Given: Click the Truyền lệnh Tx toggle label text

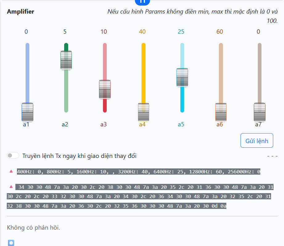Looking at the screenshot, I should click(x=79, y=156).
